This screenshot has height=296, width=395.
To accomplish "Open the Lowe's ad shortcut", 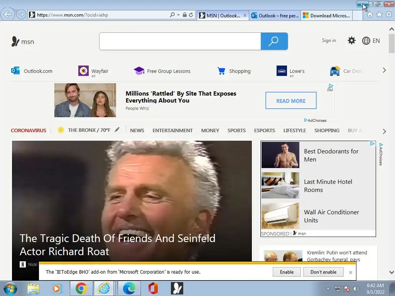I will 290,71.
